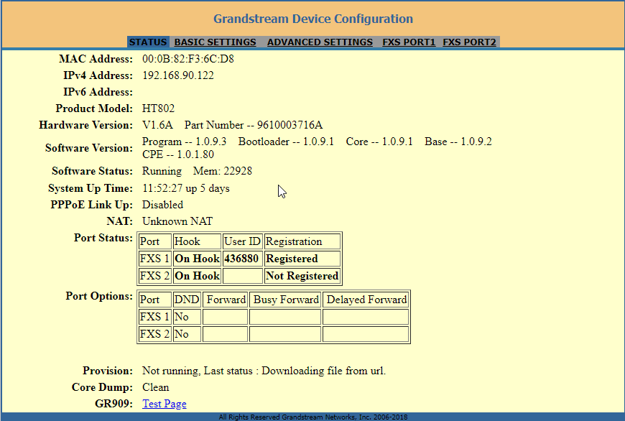
Task: Open the FXS PORT2 tab
Action: [470, 42]
